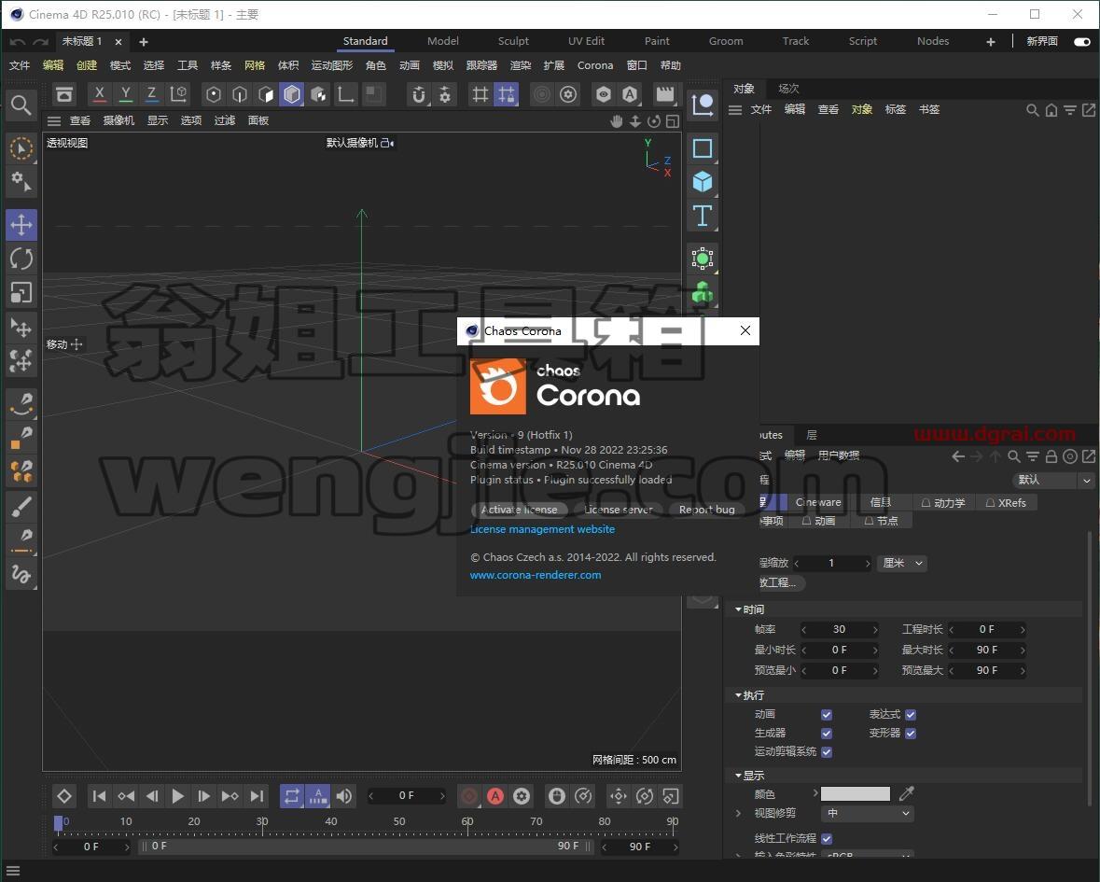The width and height of the screenshot is (1100, 882).
Task: Open the License management website link
Action: [542, 529]
